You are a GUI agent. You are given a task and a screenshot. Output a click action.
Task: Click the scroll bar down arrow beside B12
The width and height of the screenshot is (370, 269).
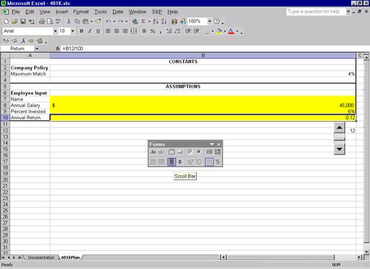(x=339, y=149)
